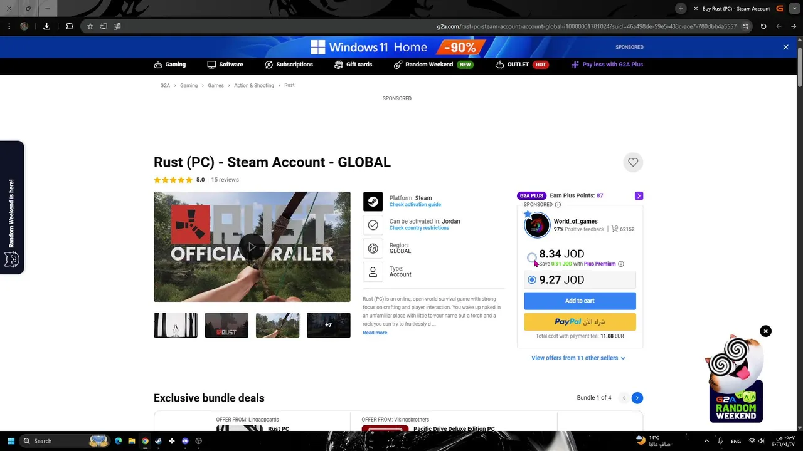The height and width of the screenshot is (451, 803).
Task: Click Pay less with G2A Plus
Action: pyautogui.click(x=607, y=65)
